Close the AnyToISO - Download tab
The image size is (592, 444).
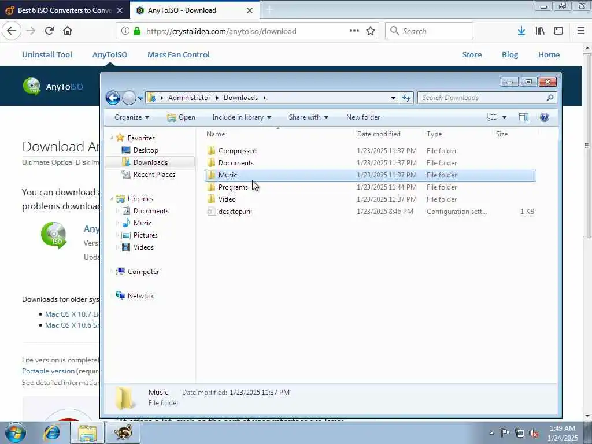(x=250, y=10)
